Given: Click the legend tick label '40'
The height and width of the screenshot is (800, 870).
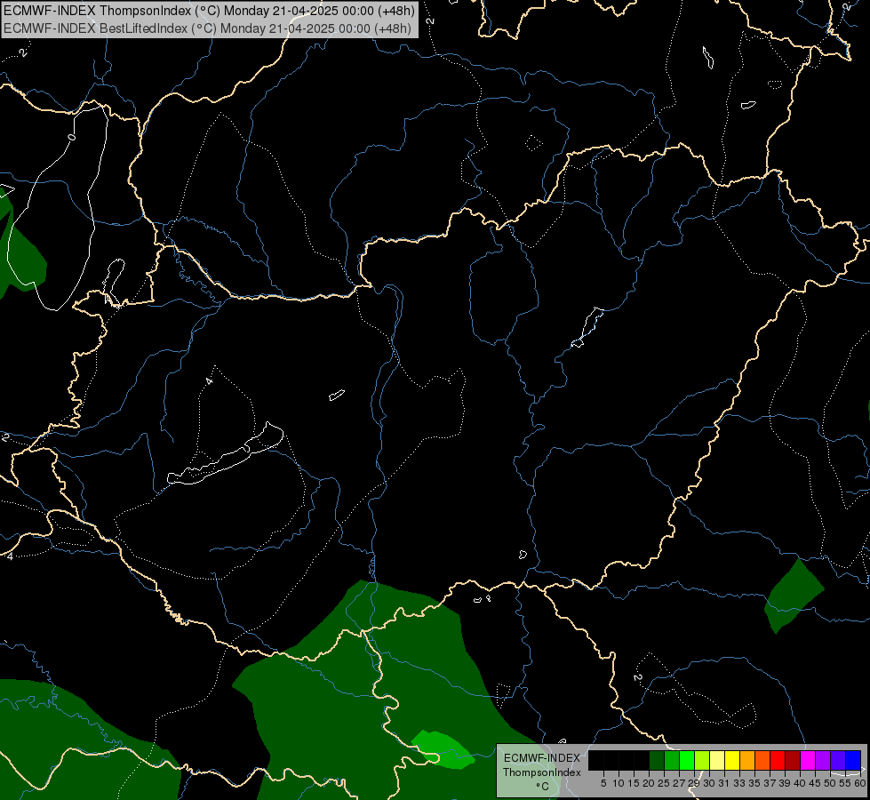Looking at the screenshot, I should [800, 783].
